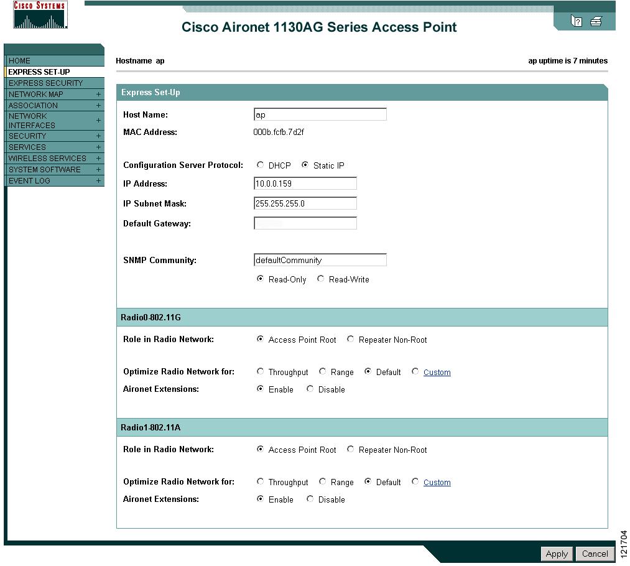Set SNMP community to Read-Write

(x=321, y=279)
